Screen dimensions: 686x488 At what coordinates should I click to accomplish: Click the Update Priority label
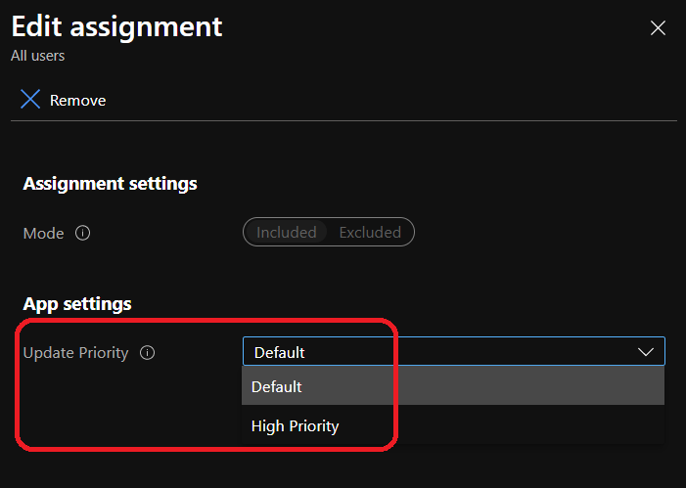tap(75, 353)
